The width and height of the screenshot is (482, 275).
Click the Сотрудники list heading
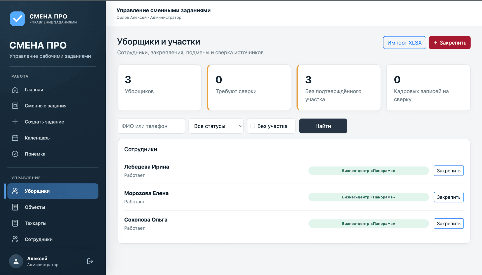(x=141, y=149)
